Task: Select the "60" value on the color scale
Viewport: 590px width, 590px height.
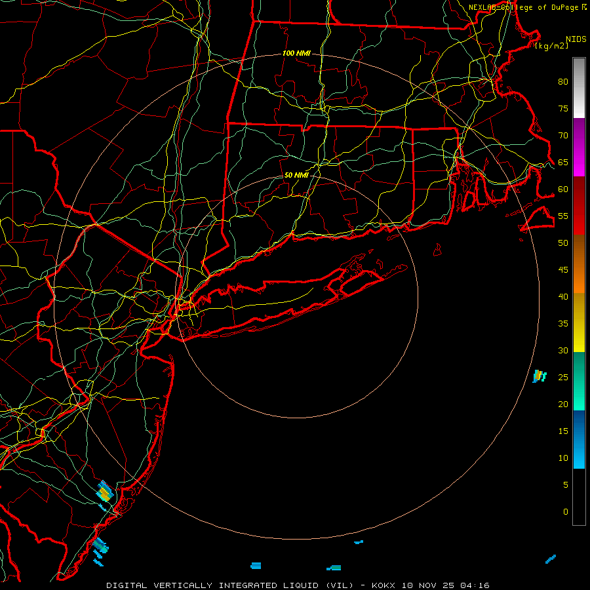Action: (563, 189)
